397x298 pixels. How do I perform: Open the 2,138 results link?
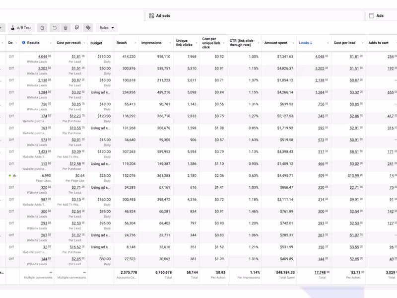click(43, 80)
